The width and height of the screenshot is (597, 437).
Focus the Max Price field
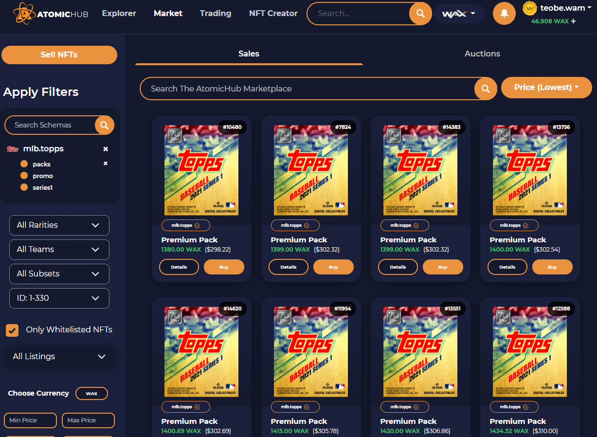[88, 420]
